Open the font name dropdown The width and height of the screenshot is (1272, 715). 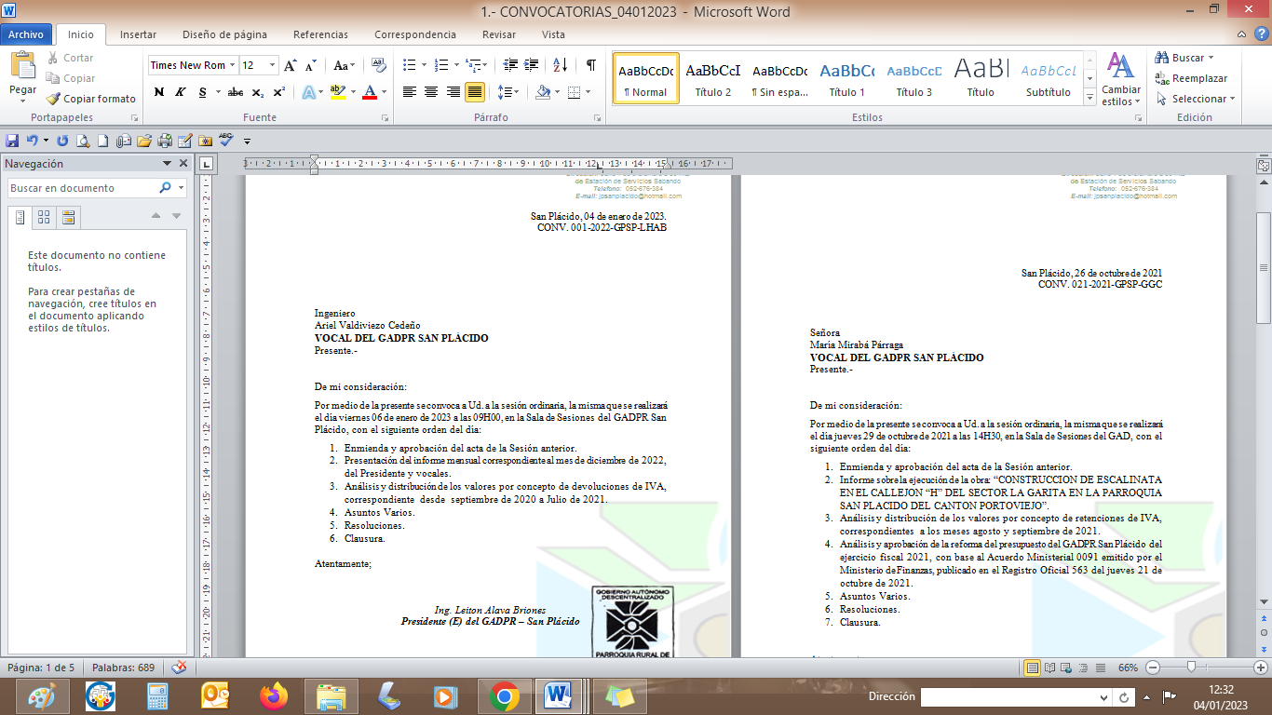(233, 65)
